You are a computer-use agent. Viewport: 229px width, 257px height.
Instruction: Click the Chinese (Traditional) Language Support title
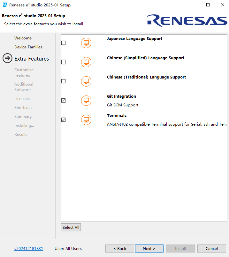point(146,77)
